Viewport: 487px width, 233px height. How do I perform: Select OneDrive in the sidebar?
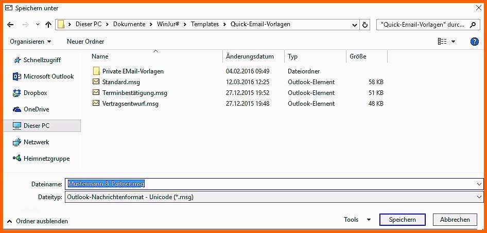37,109
